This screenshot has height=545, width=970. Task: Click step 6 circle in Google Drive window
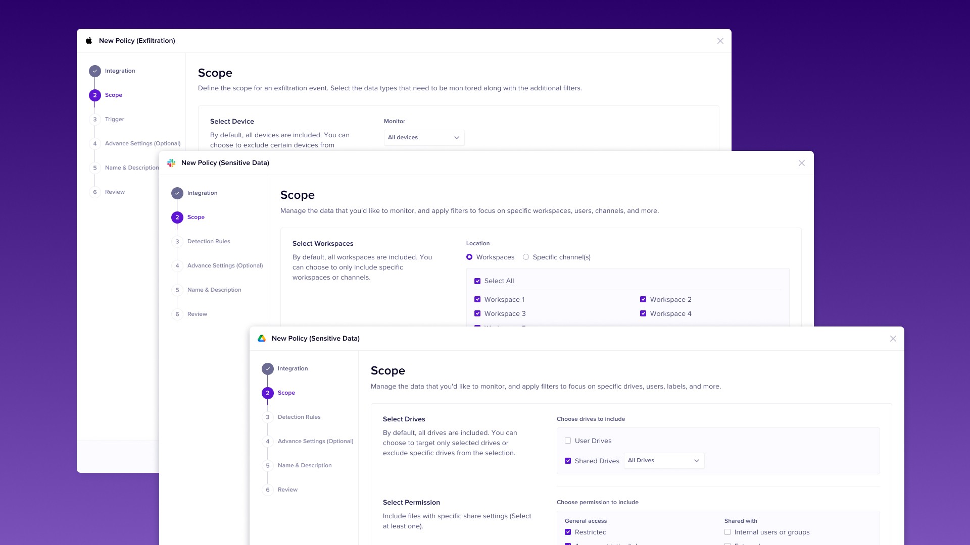pos(268,490)
